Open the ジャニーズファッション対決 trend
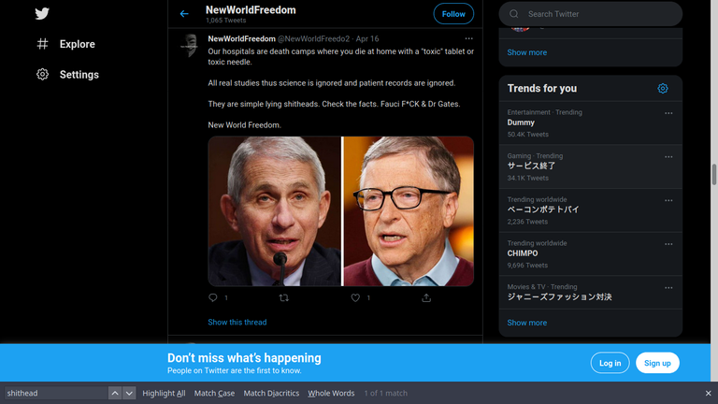The image size is (718, 404). [591, 292]
